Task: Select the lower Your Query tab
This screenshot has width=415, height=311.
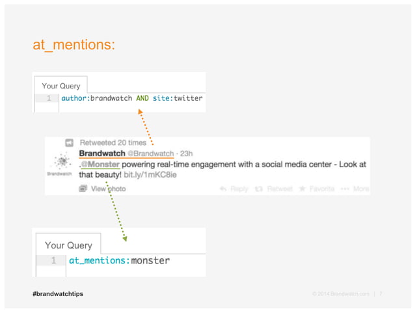Action: click(x=68, y=244)
